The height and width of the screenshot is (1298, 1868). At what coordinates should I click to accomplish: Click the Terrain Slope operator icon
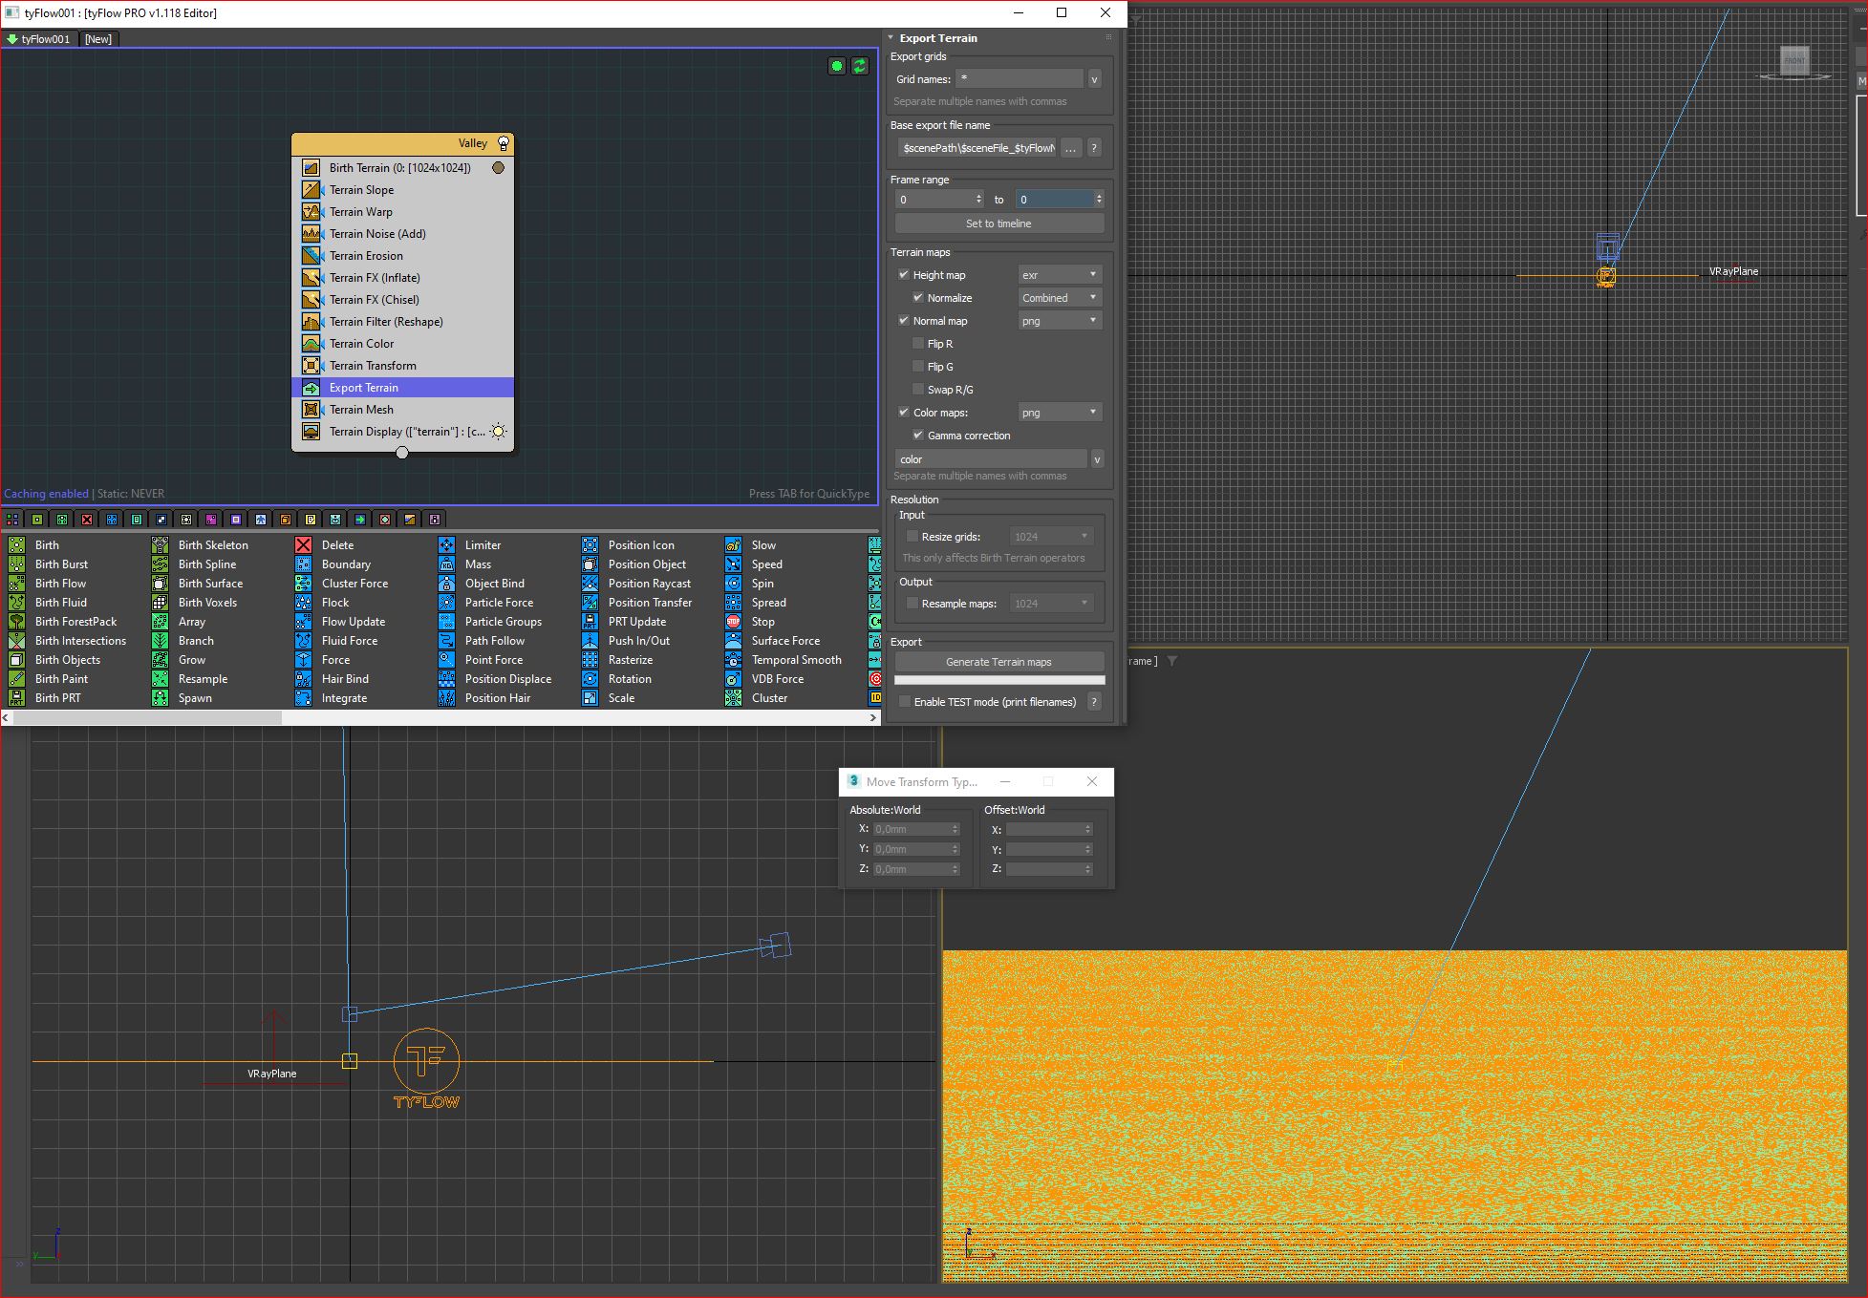[x=311, y=190]
